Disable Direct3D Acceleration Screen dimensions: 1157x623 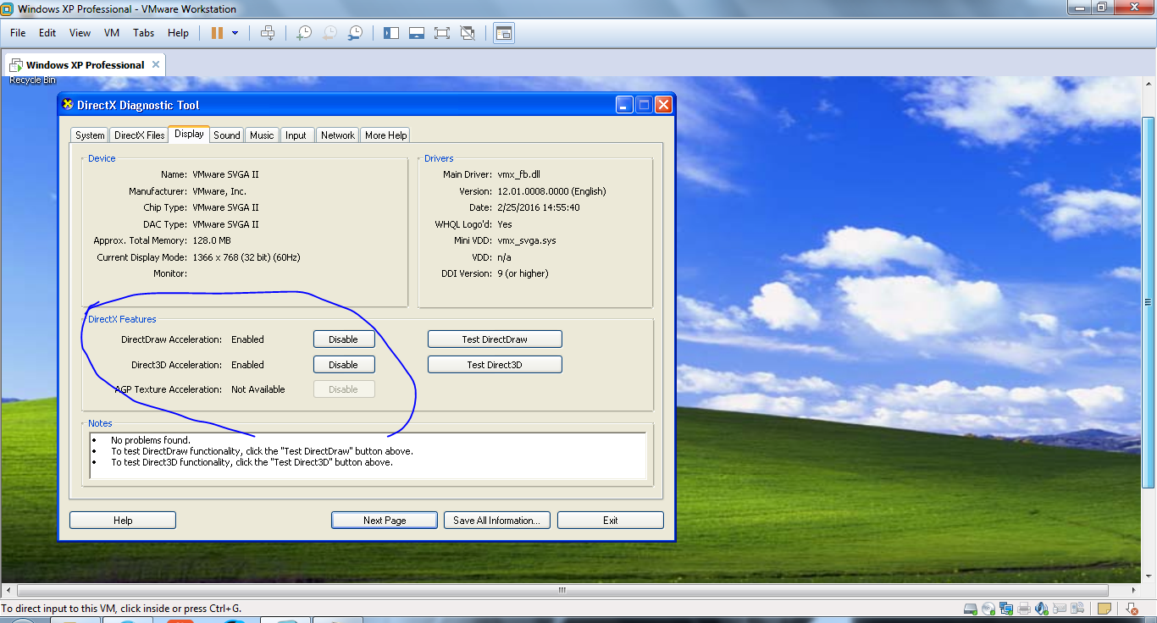(344, 365)
